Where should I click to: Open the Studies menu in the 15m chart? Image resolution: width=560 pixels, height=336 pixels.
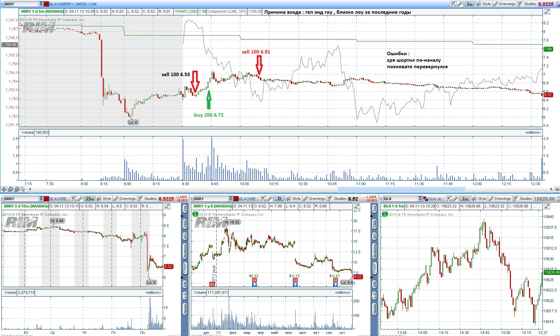click(147, 199)
